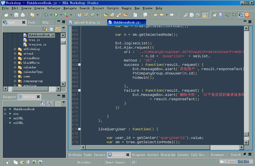Close the Outline view tab
Screen dimensions: 255x166
tap(38, 97)
